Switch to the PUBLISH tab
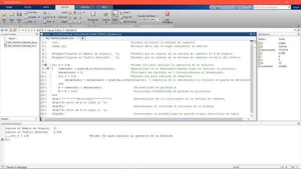Screen dimensions: 301x169 click(85, 8)
